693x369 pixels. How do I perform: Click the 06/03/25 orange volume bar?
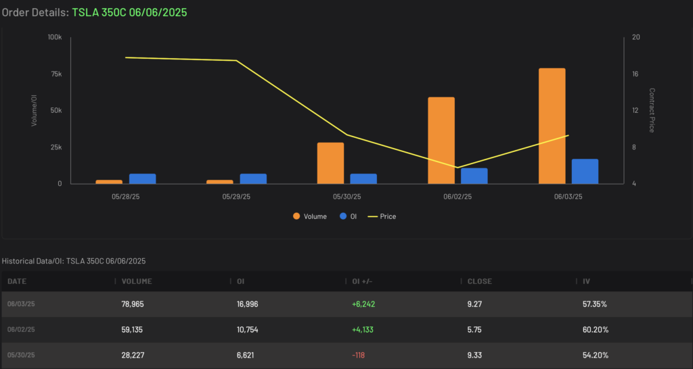552,126
